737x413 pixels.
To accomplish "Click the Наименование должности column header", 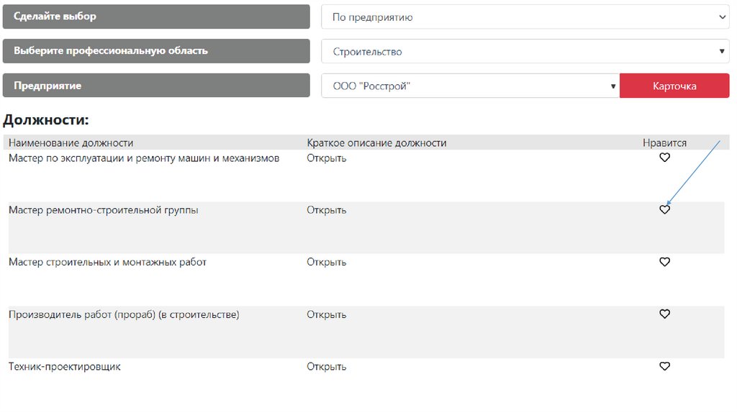I will [71, 143].
